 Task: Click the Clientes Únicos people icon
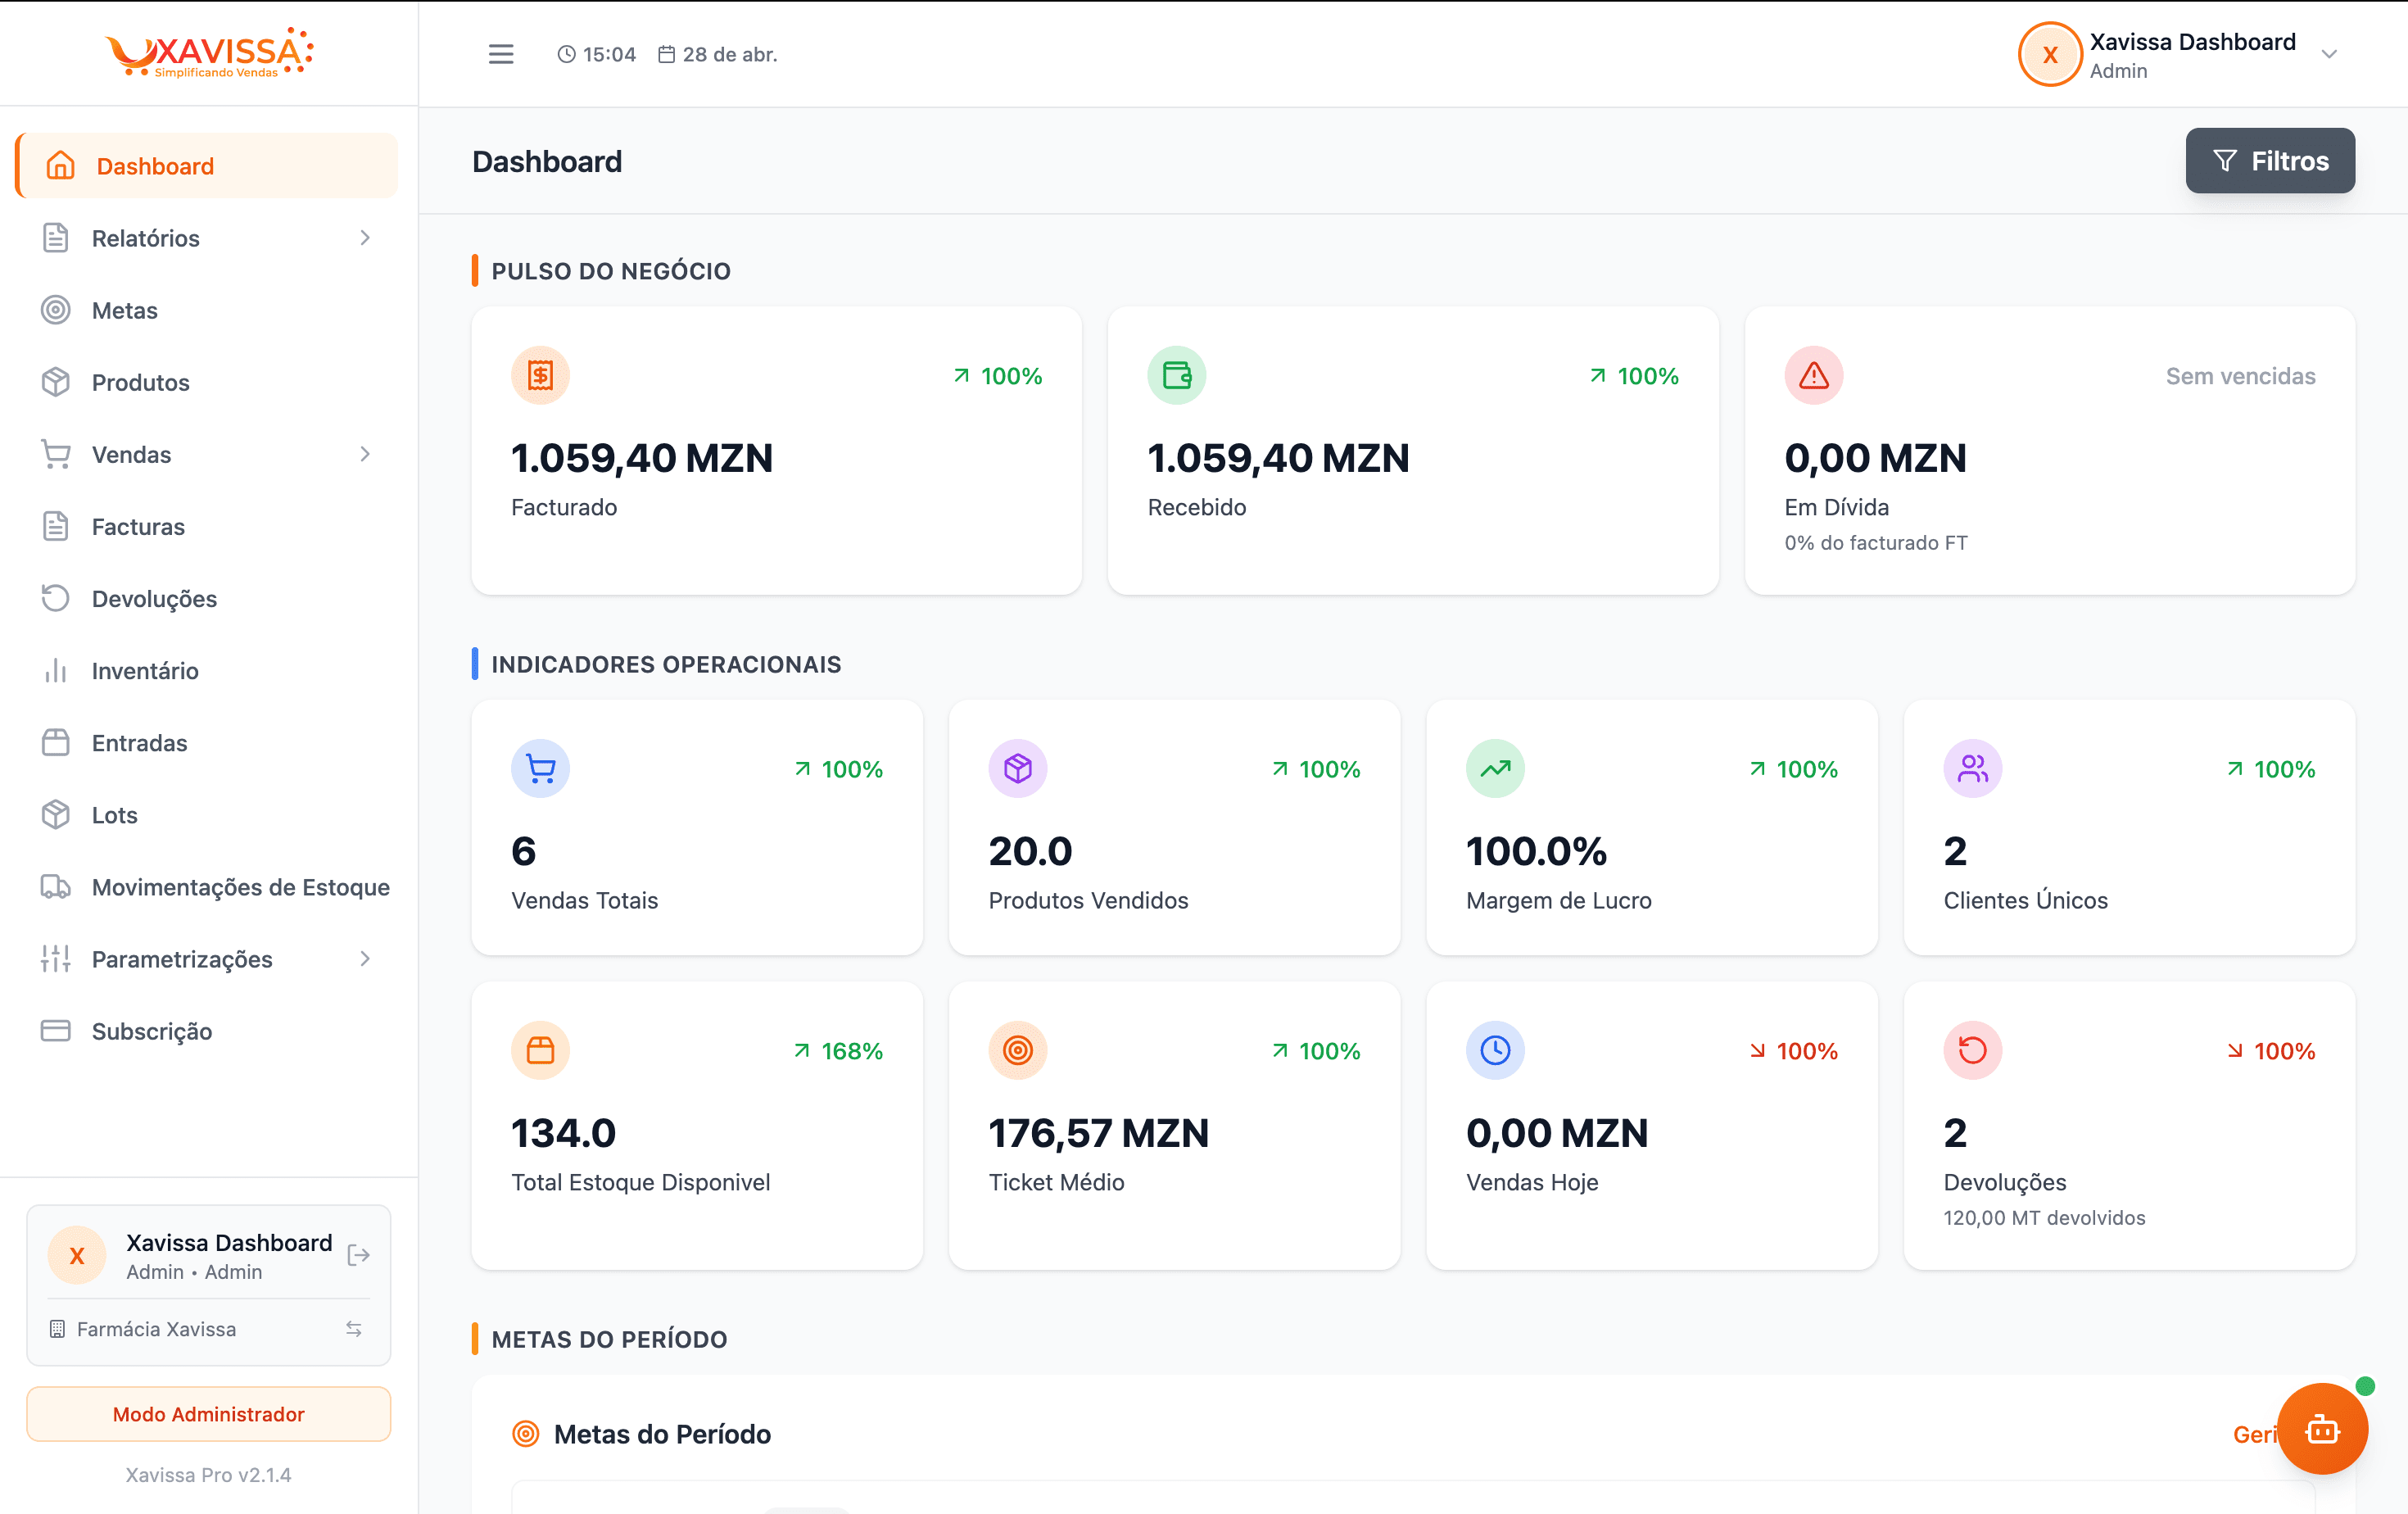(x=1973, y=769)
